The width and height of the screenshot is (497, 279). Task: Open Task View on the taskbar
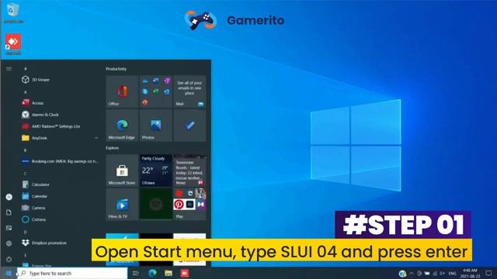(x=136, y=273)
